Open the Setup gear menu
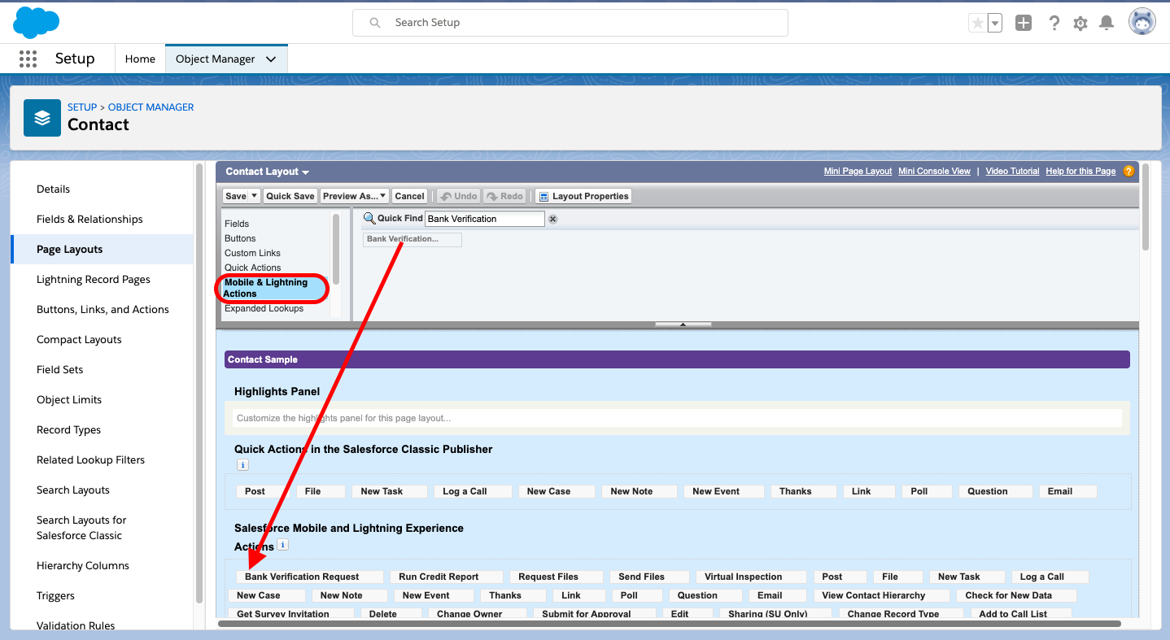The width and height of the screenshot is (1170, 640). coord(1081,23)
